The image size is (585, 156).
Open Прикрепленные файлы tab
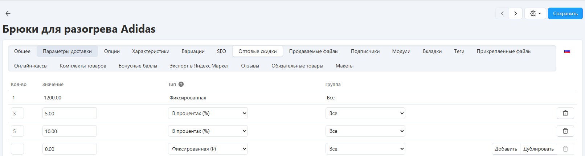[x=504, y=51]
